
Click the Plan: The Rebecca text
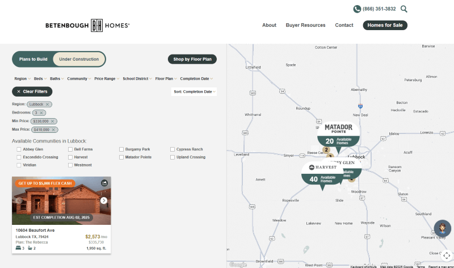32,242
